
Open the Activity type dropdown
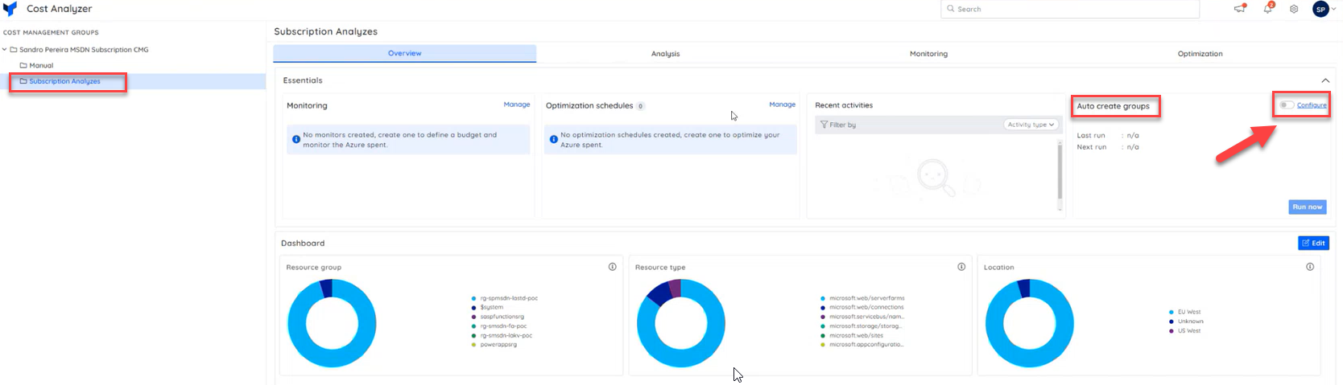tap(1031, 125)
